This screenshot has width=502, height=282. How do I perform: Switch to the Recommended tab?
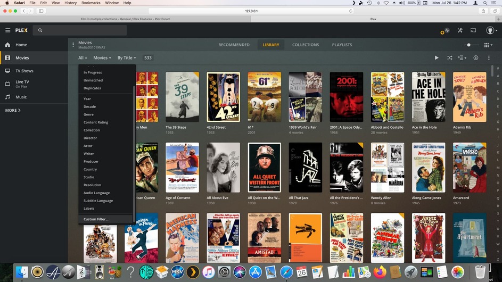(234, 45)
